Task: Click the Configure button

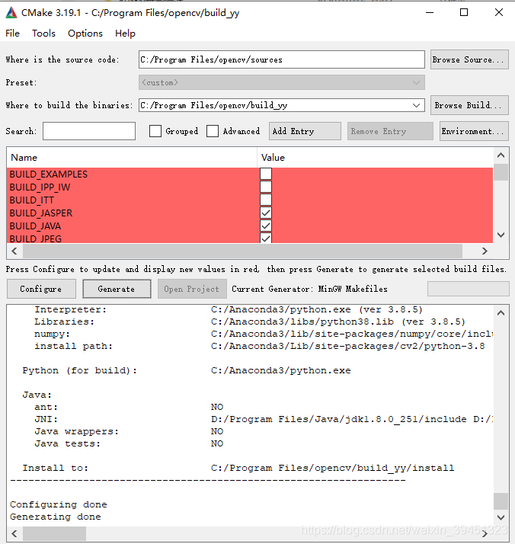Action: point(41,289)
